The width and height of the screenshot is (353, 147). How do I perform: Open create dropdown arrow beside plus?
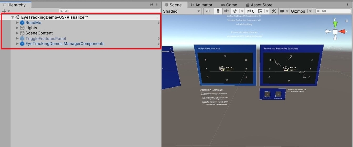[8, 11]
